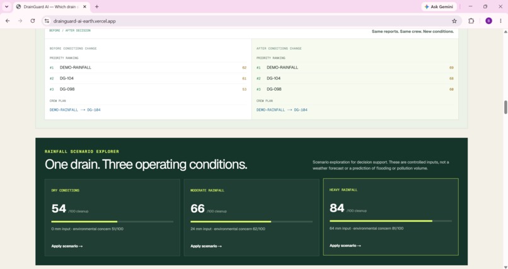View site information icon in address bar
The height and width of the screenshot is (269, 508).
pos(47,21)
